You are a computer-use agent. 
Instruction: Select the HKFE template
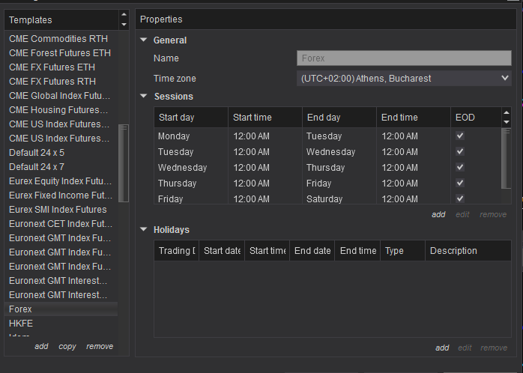coord(21,324)
